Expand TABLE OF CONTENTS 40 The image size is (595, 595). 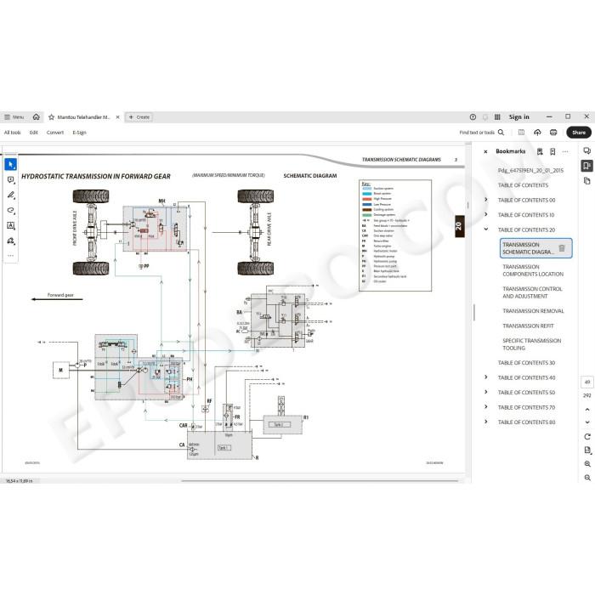pyautogui.click(x=486, y=377)
